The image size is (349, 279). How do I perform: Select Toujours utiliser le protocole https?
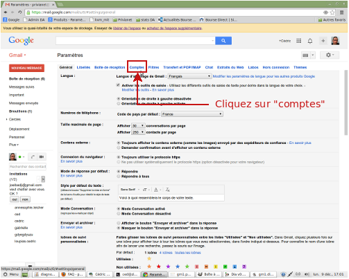(x=119, y=157)
